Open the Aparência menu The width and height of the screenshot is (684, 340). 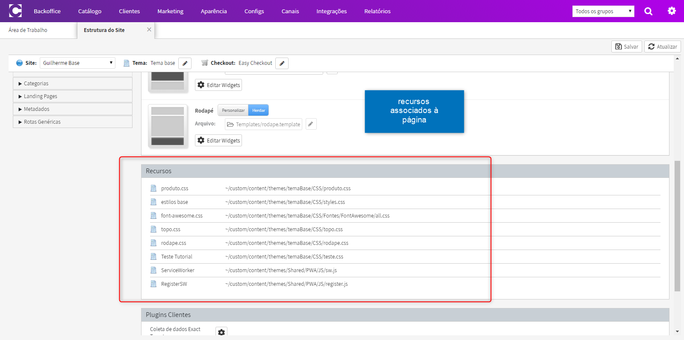click(x=214, y=11)
